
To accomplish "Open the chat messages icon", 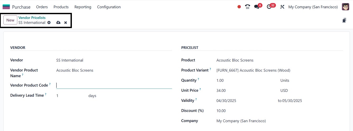I will click(x=257, y=7).
